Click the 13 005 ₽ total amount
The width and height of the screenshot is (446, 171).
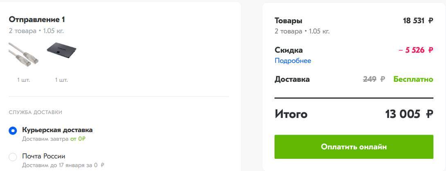click(409, 114)
